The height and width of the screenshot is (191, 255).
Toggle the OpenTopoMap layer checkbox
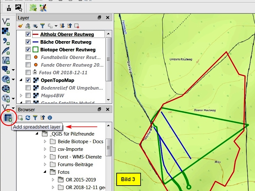pyautogui.click(x=28, y=80)
